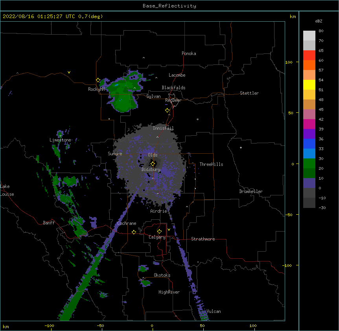Select the 30 dBZ green legend swatch
Image resolution: width=339 pixels, height=331 pixels.
309,164
